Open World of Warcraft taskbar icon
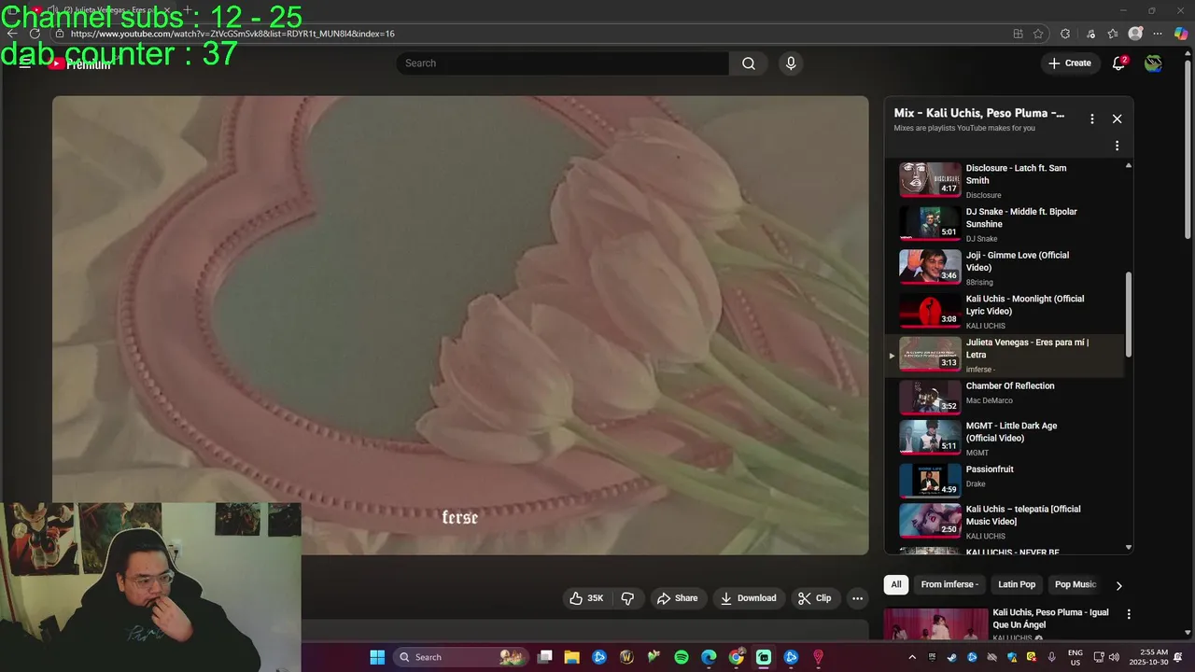 click(626, 657)
